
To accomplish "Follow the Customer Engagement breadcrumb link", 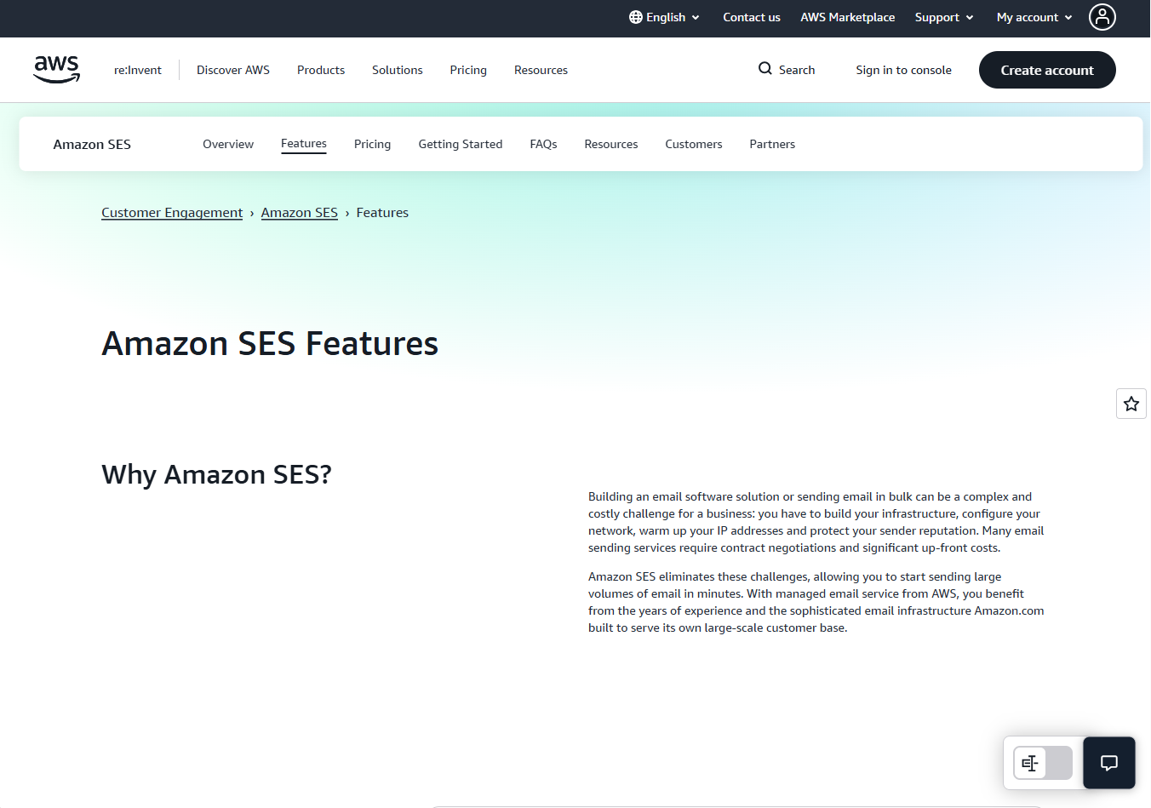I will pyautogui.click(x=172, y=213).
